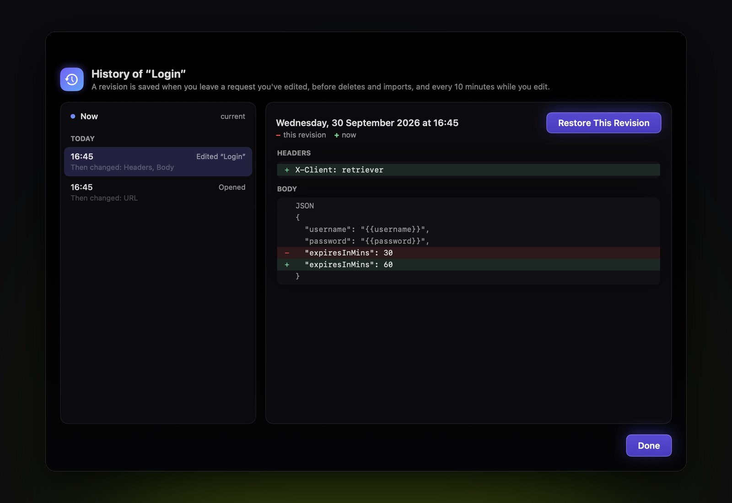Click the removed "expiresInMins": 30 line

coord(468,253)
